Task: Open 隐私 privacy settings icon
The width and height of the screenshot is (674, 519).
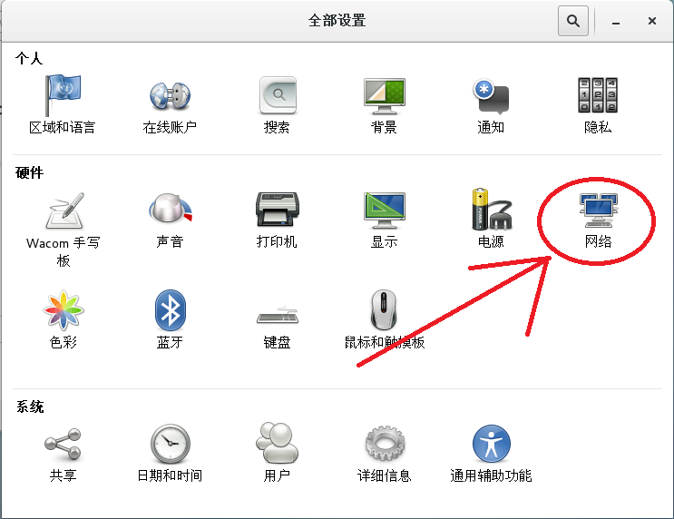Action: coord(598,95)
